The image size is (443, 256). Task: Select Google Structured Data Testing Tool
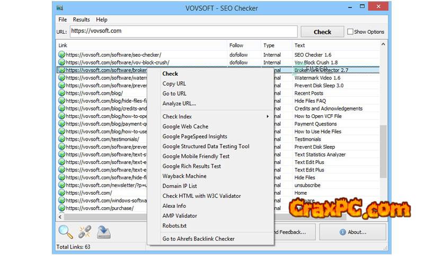point(206,147)
